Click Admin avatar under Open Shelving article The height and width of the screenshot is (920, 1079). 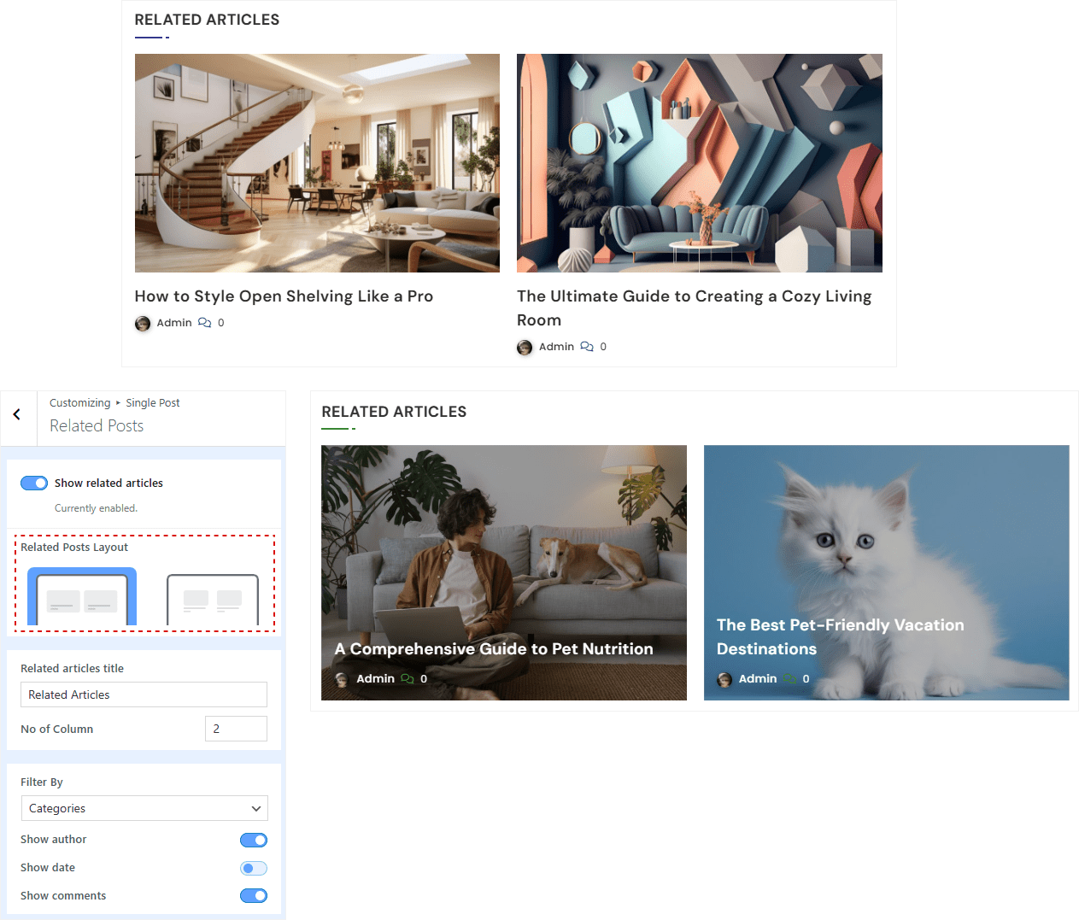tap(143, 323)
